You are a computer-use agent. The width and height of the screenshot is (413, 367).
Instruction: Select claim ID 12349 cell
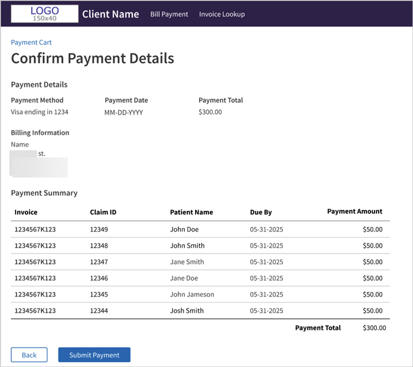click(99, 229)
